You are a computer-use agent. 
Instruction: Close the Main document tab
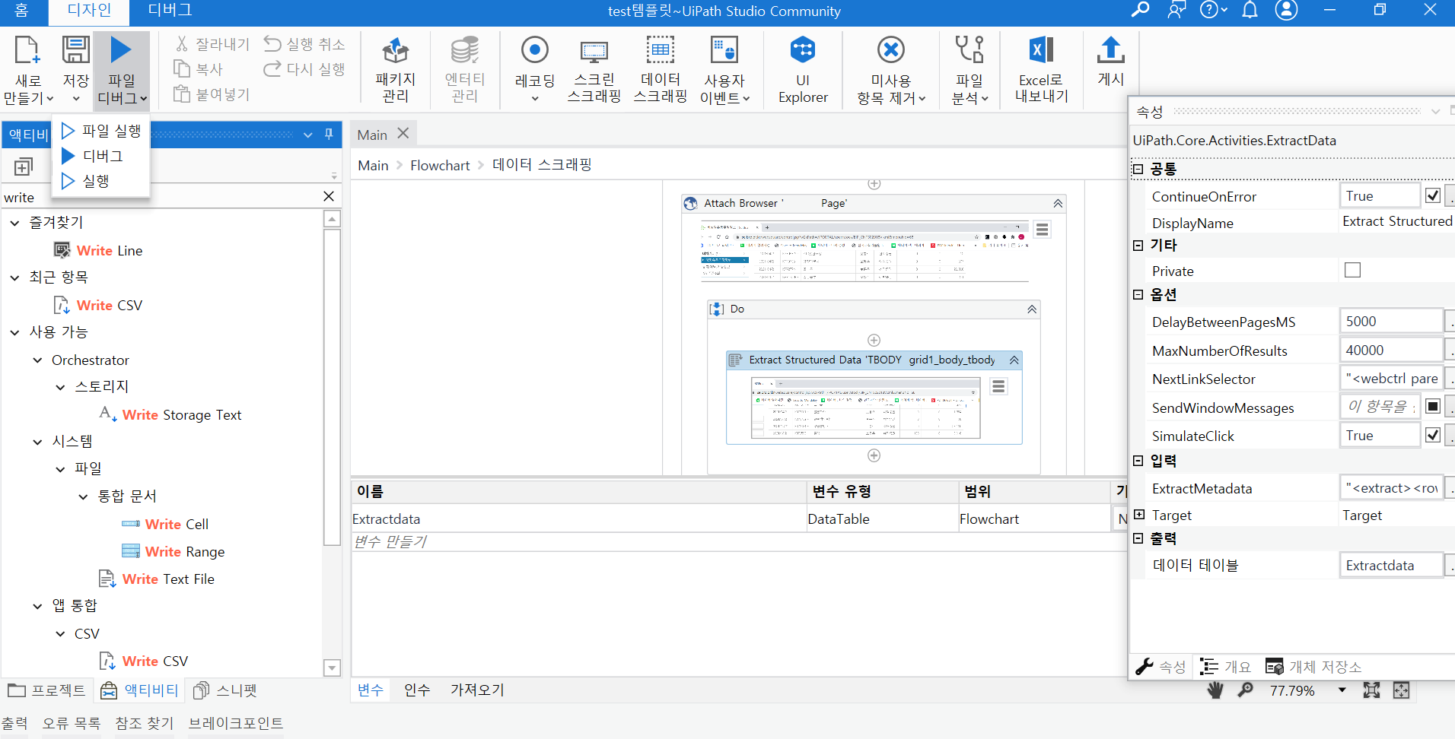pos(403,133)
